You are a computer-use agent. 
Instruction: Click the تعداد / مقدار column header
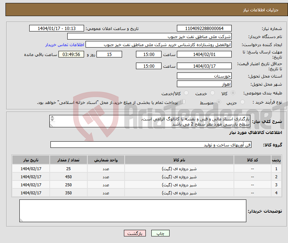coord(68,160)
